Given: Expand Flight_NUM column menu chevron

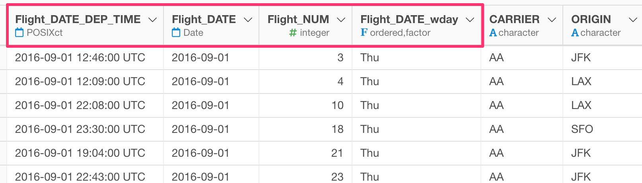Looking at the screenshot, I should pos(341,20).
